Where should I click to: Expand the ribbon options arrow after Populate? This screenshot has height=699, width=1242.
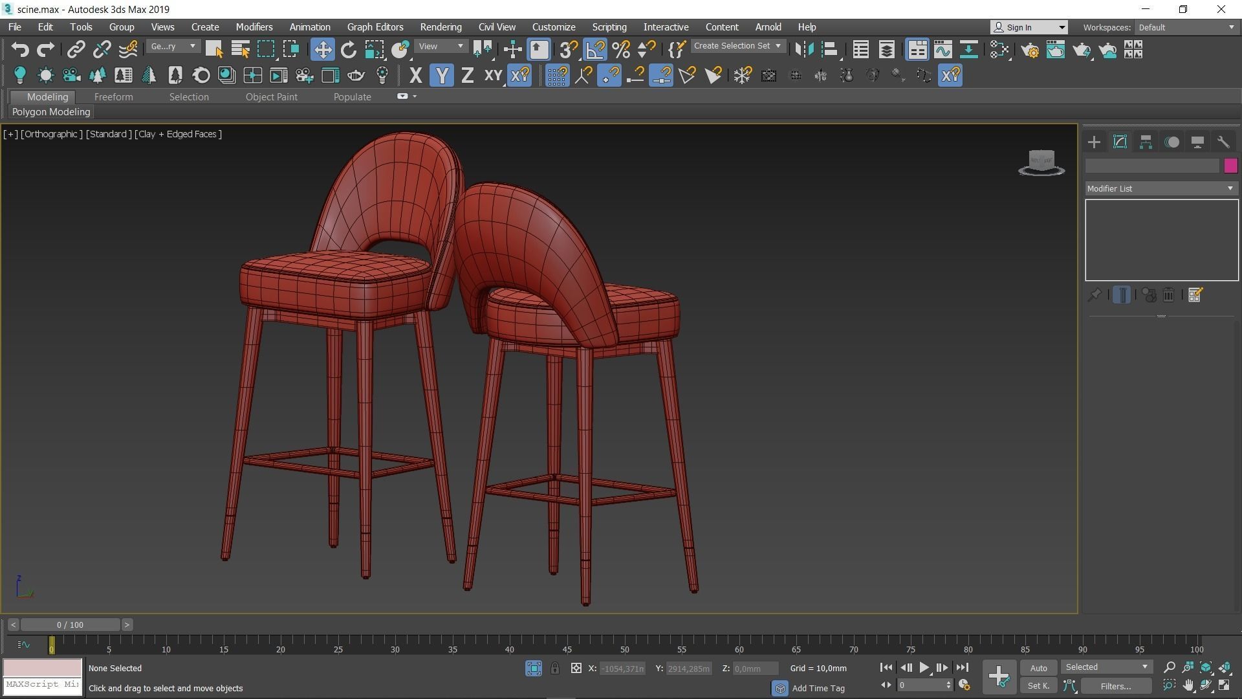415,96
